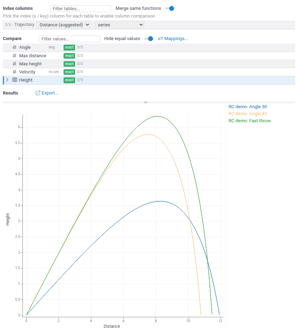Select the Max distance compare row

(149, 56)
